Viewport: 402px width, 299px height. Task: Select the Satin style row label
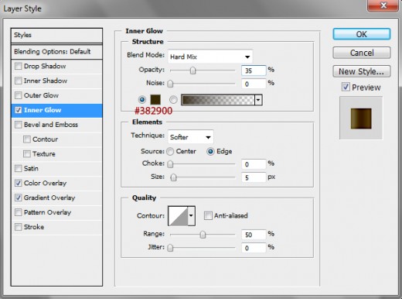click(x=31, y=169)
